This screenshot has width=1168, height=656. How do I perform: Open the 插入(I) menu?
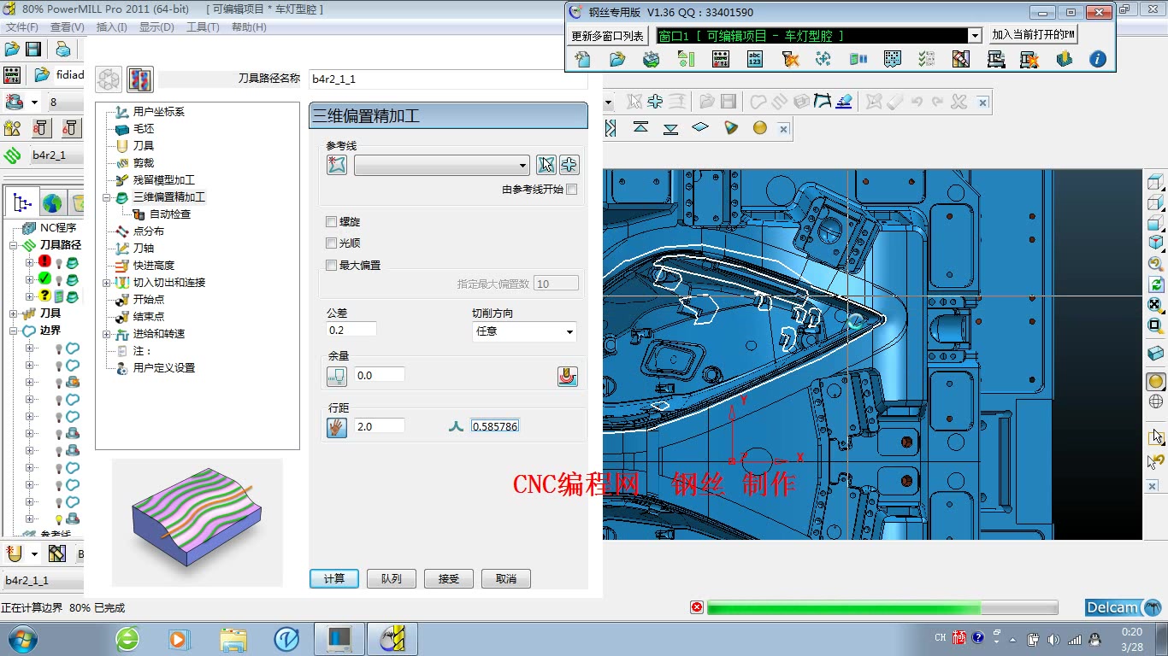tap(112, 27)
